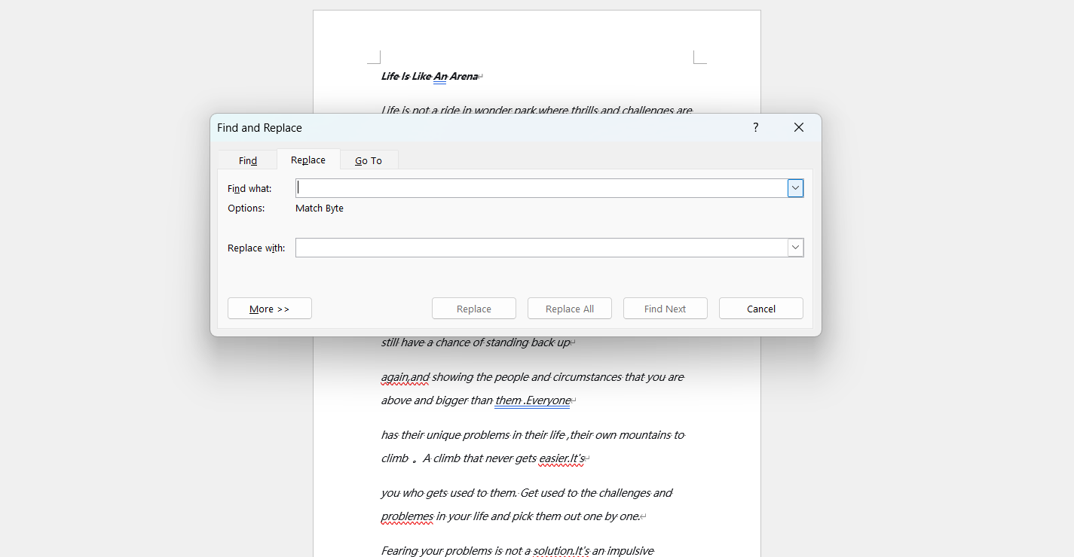Click the Find Next button

click(x=665, y=308)
